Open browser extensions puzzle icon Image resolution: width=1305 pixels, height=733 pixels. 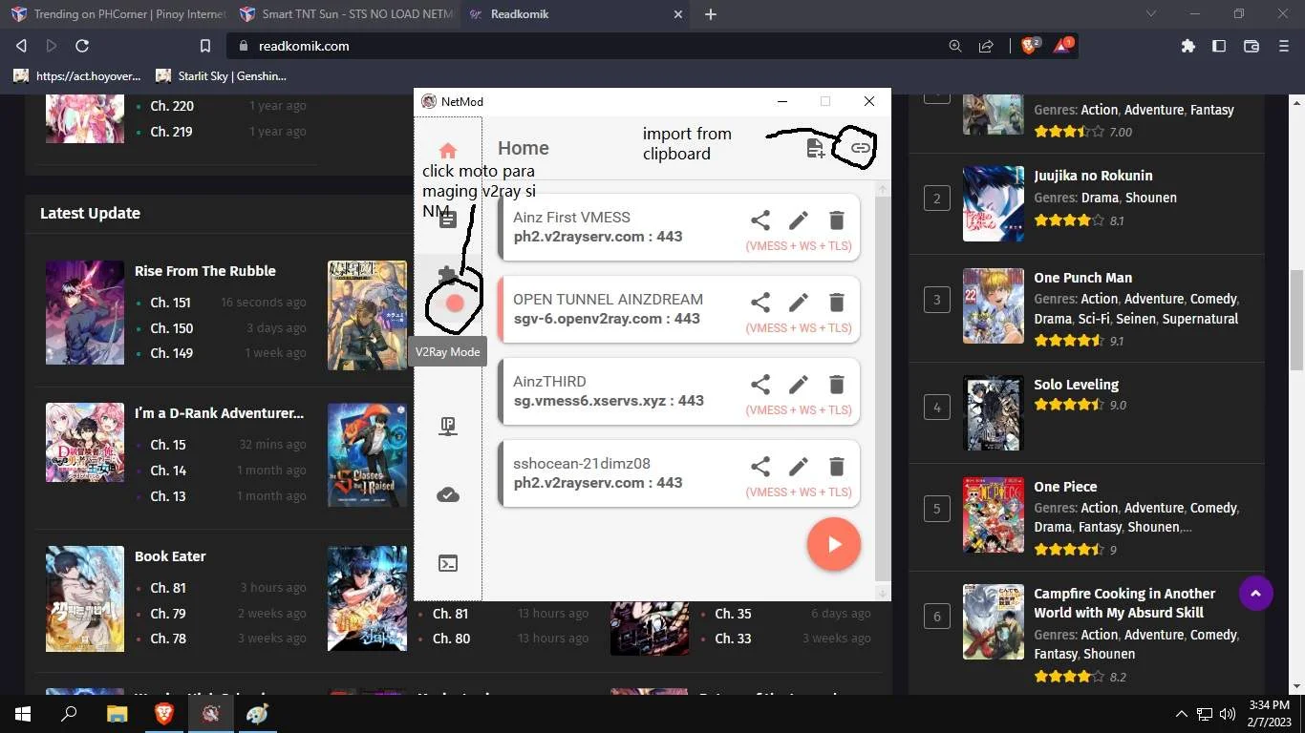point(1187,46)
